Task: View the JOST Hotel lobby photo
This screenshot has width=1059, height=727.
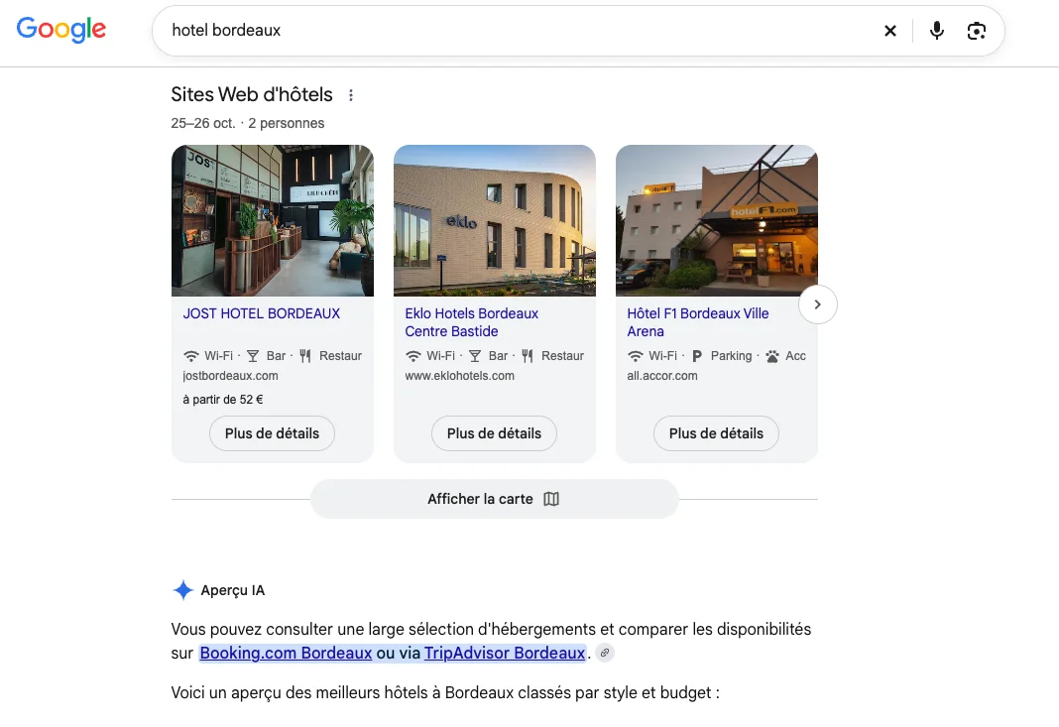Action: [272, 220]
